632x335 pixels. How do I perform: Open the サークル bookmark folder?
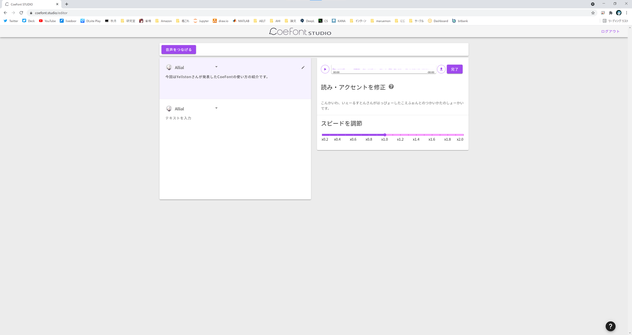(x=416, y=21)
